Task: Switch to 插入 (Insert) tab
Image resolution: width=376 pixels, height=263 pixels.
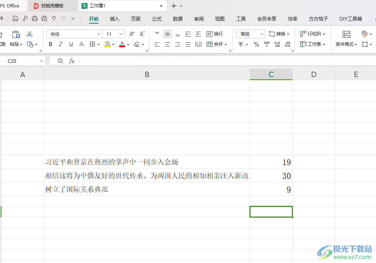Action: pos(115,19)
